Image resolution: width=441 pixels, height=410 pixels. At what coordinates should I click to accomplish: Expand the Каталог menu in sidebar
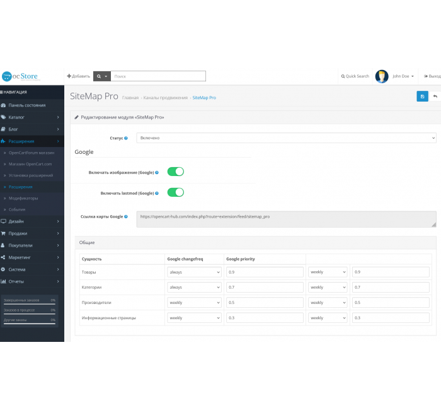[x=31, y=117]
